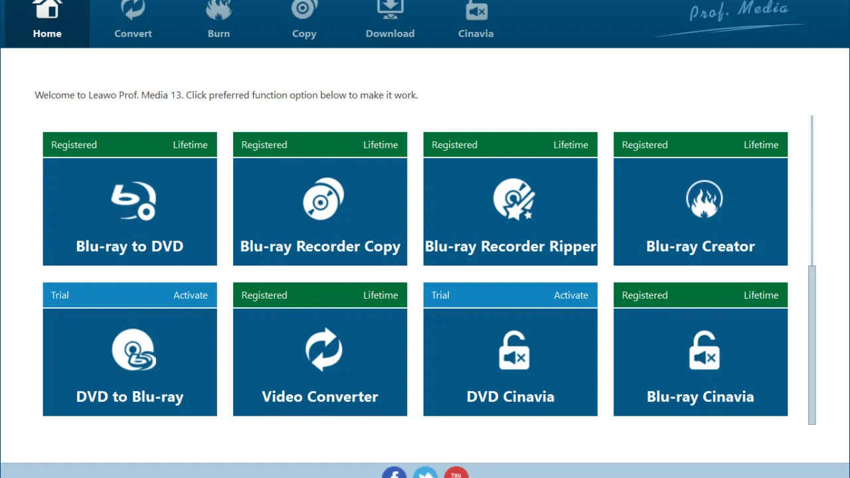Click the DVD Cinavia unlock icon
The image size is (850, 478).
(x=514, y=350)
